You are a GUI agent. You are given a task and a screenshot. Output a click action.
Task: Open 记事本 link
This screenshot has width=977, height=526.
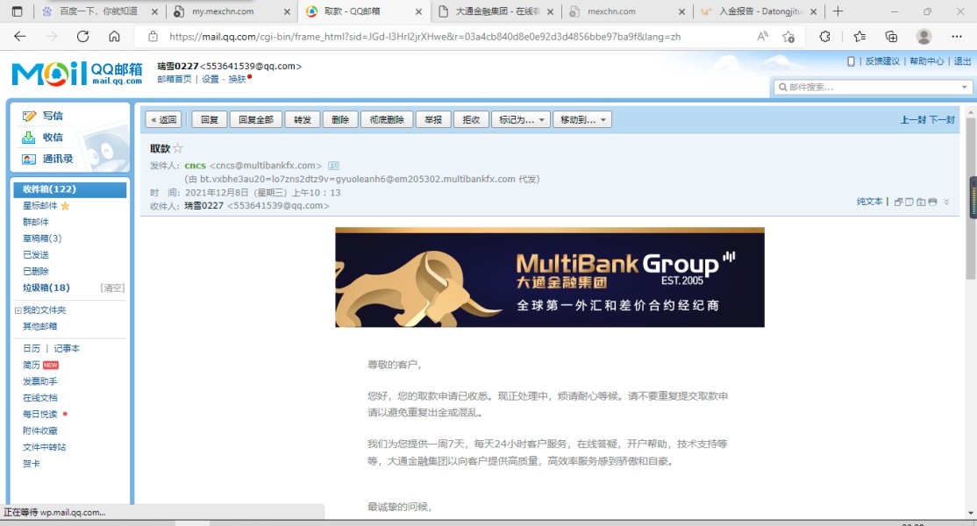click(67, 349)
